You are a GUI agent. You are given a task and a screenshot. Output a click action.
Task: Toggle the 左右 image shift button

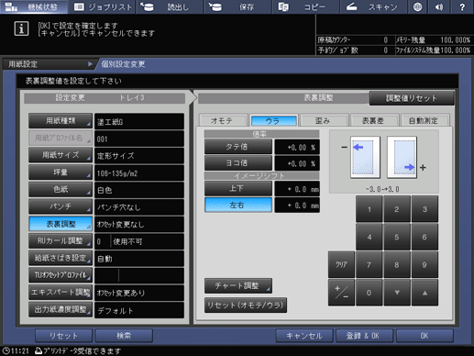pyautogui.click(x=238, y=205)
